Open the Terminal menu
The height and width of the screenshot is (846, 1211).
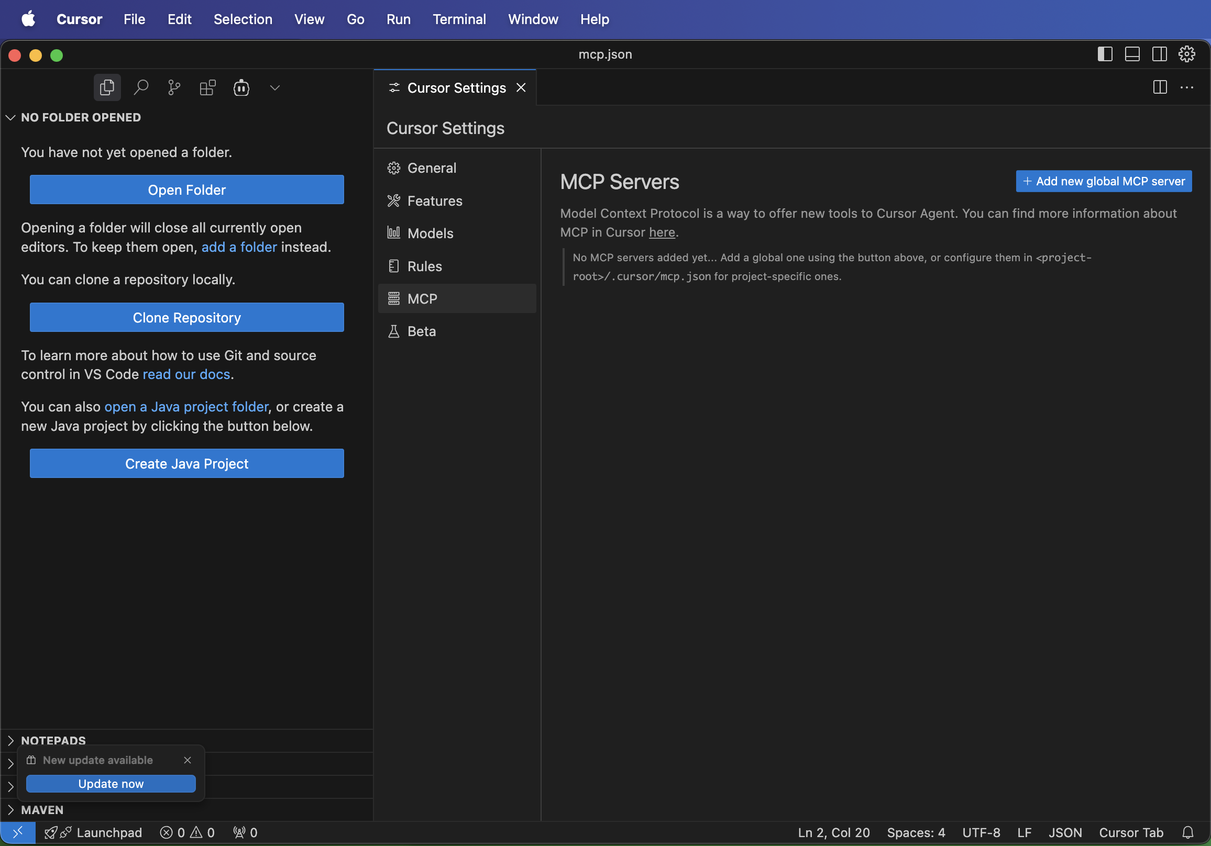(459, 19)
